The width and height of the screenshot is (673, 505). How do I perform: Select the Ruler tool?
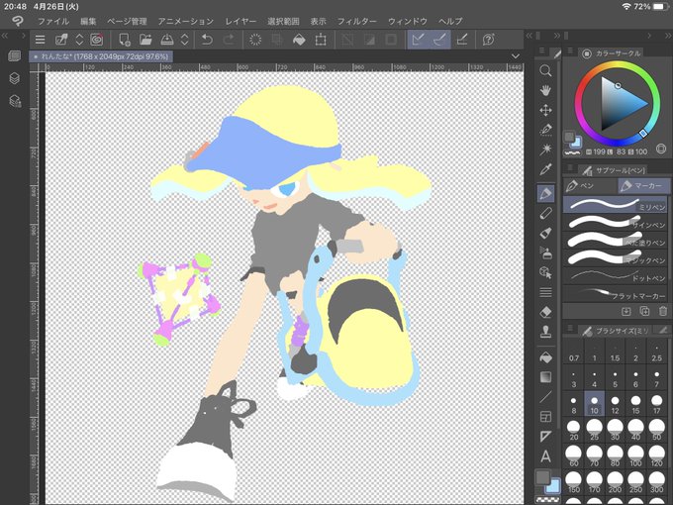pyautogui.click(x=545, y=437)
